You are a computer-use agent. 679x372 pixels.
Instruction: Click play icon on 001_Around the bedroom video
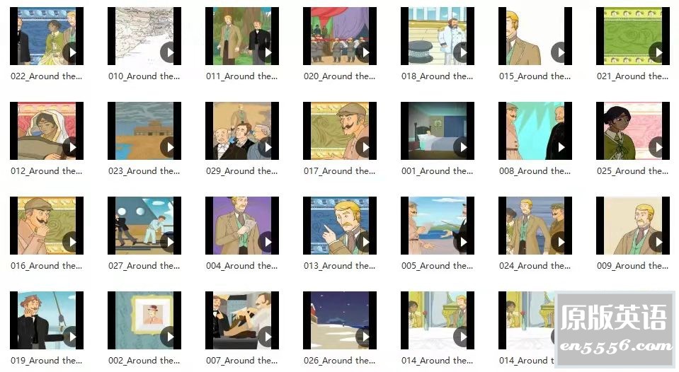click(x=462, y=147)
